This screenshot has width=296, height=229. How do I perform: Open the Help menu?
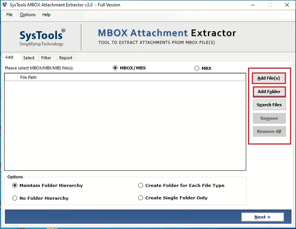click(46, 15)
